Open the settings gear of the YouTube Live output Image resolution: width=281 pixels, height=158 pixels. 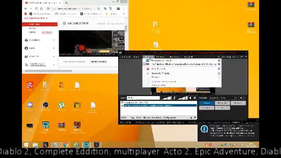[219, 64]
